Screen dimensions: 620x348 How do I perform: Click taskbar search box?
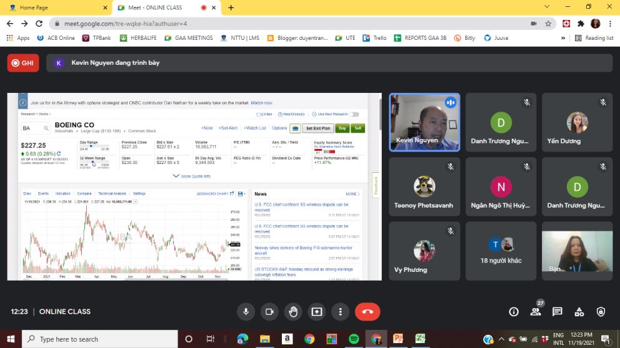point(99,339)
